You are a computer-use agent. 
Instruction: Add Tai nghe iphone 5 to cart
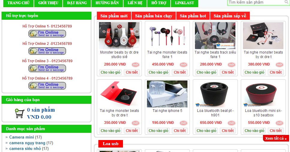[x=159, y=130]
